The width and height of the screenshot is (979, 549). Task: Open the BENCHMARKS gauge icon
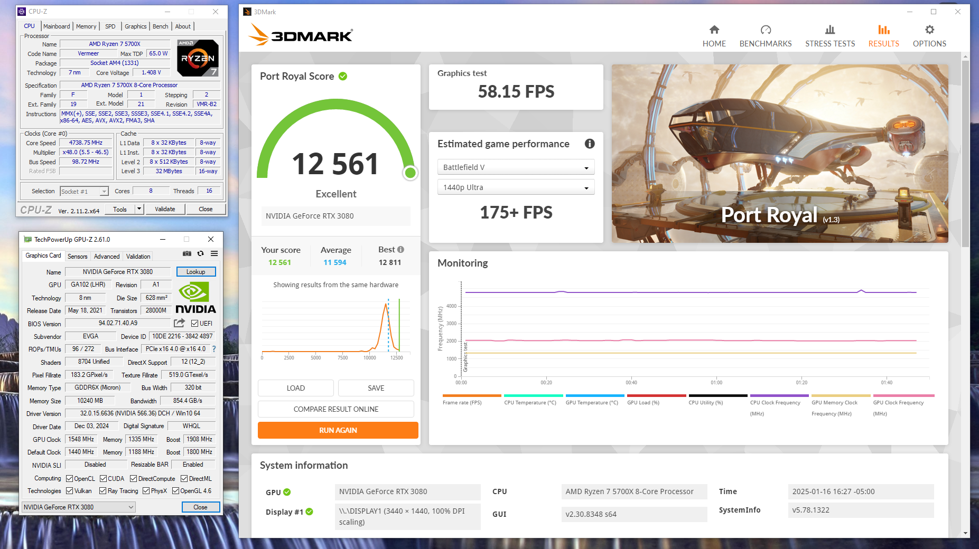click(x=766, y=30)
